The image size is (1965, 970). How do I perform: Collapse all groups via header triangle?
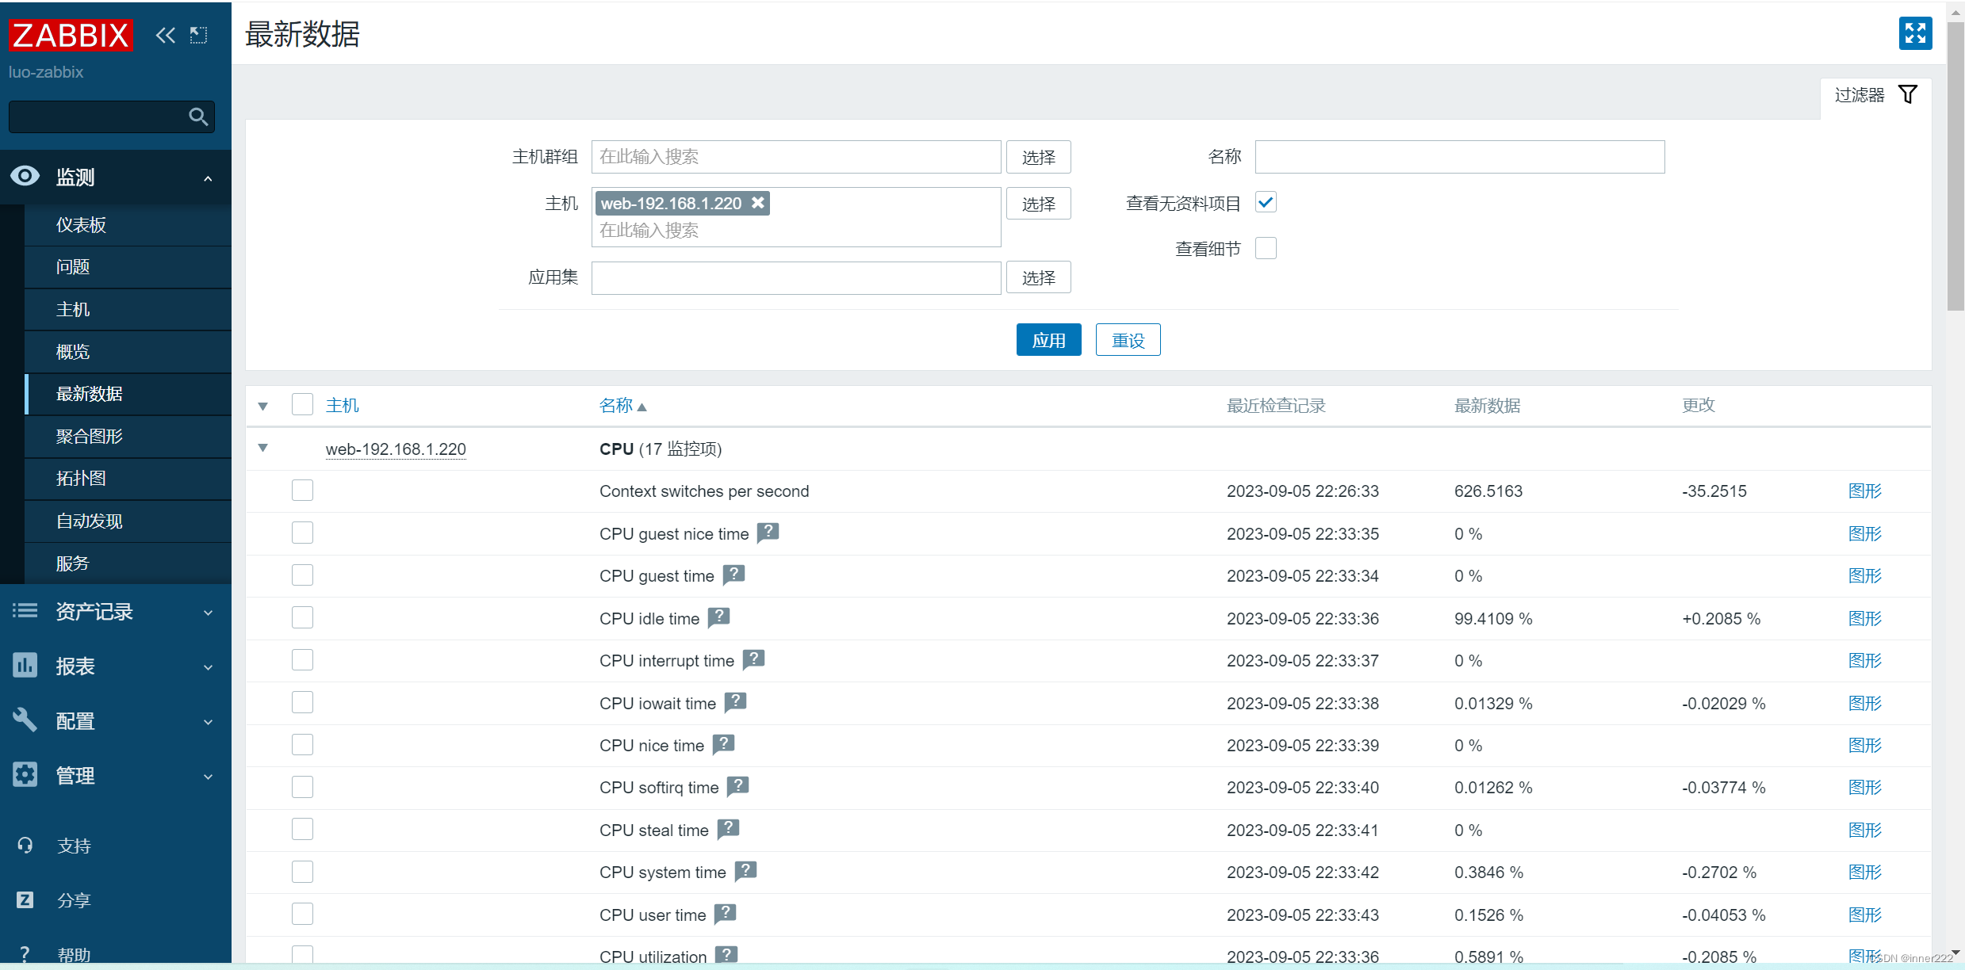click(x=263, y=407)
